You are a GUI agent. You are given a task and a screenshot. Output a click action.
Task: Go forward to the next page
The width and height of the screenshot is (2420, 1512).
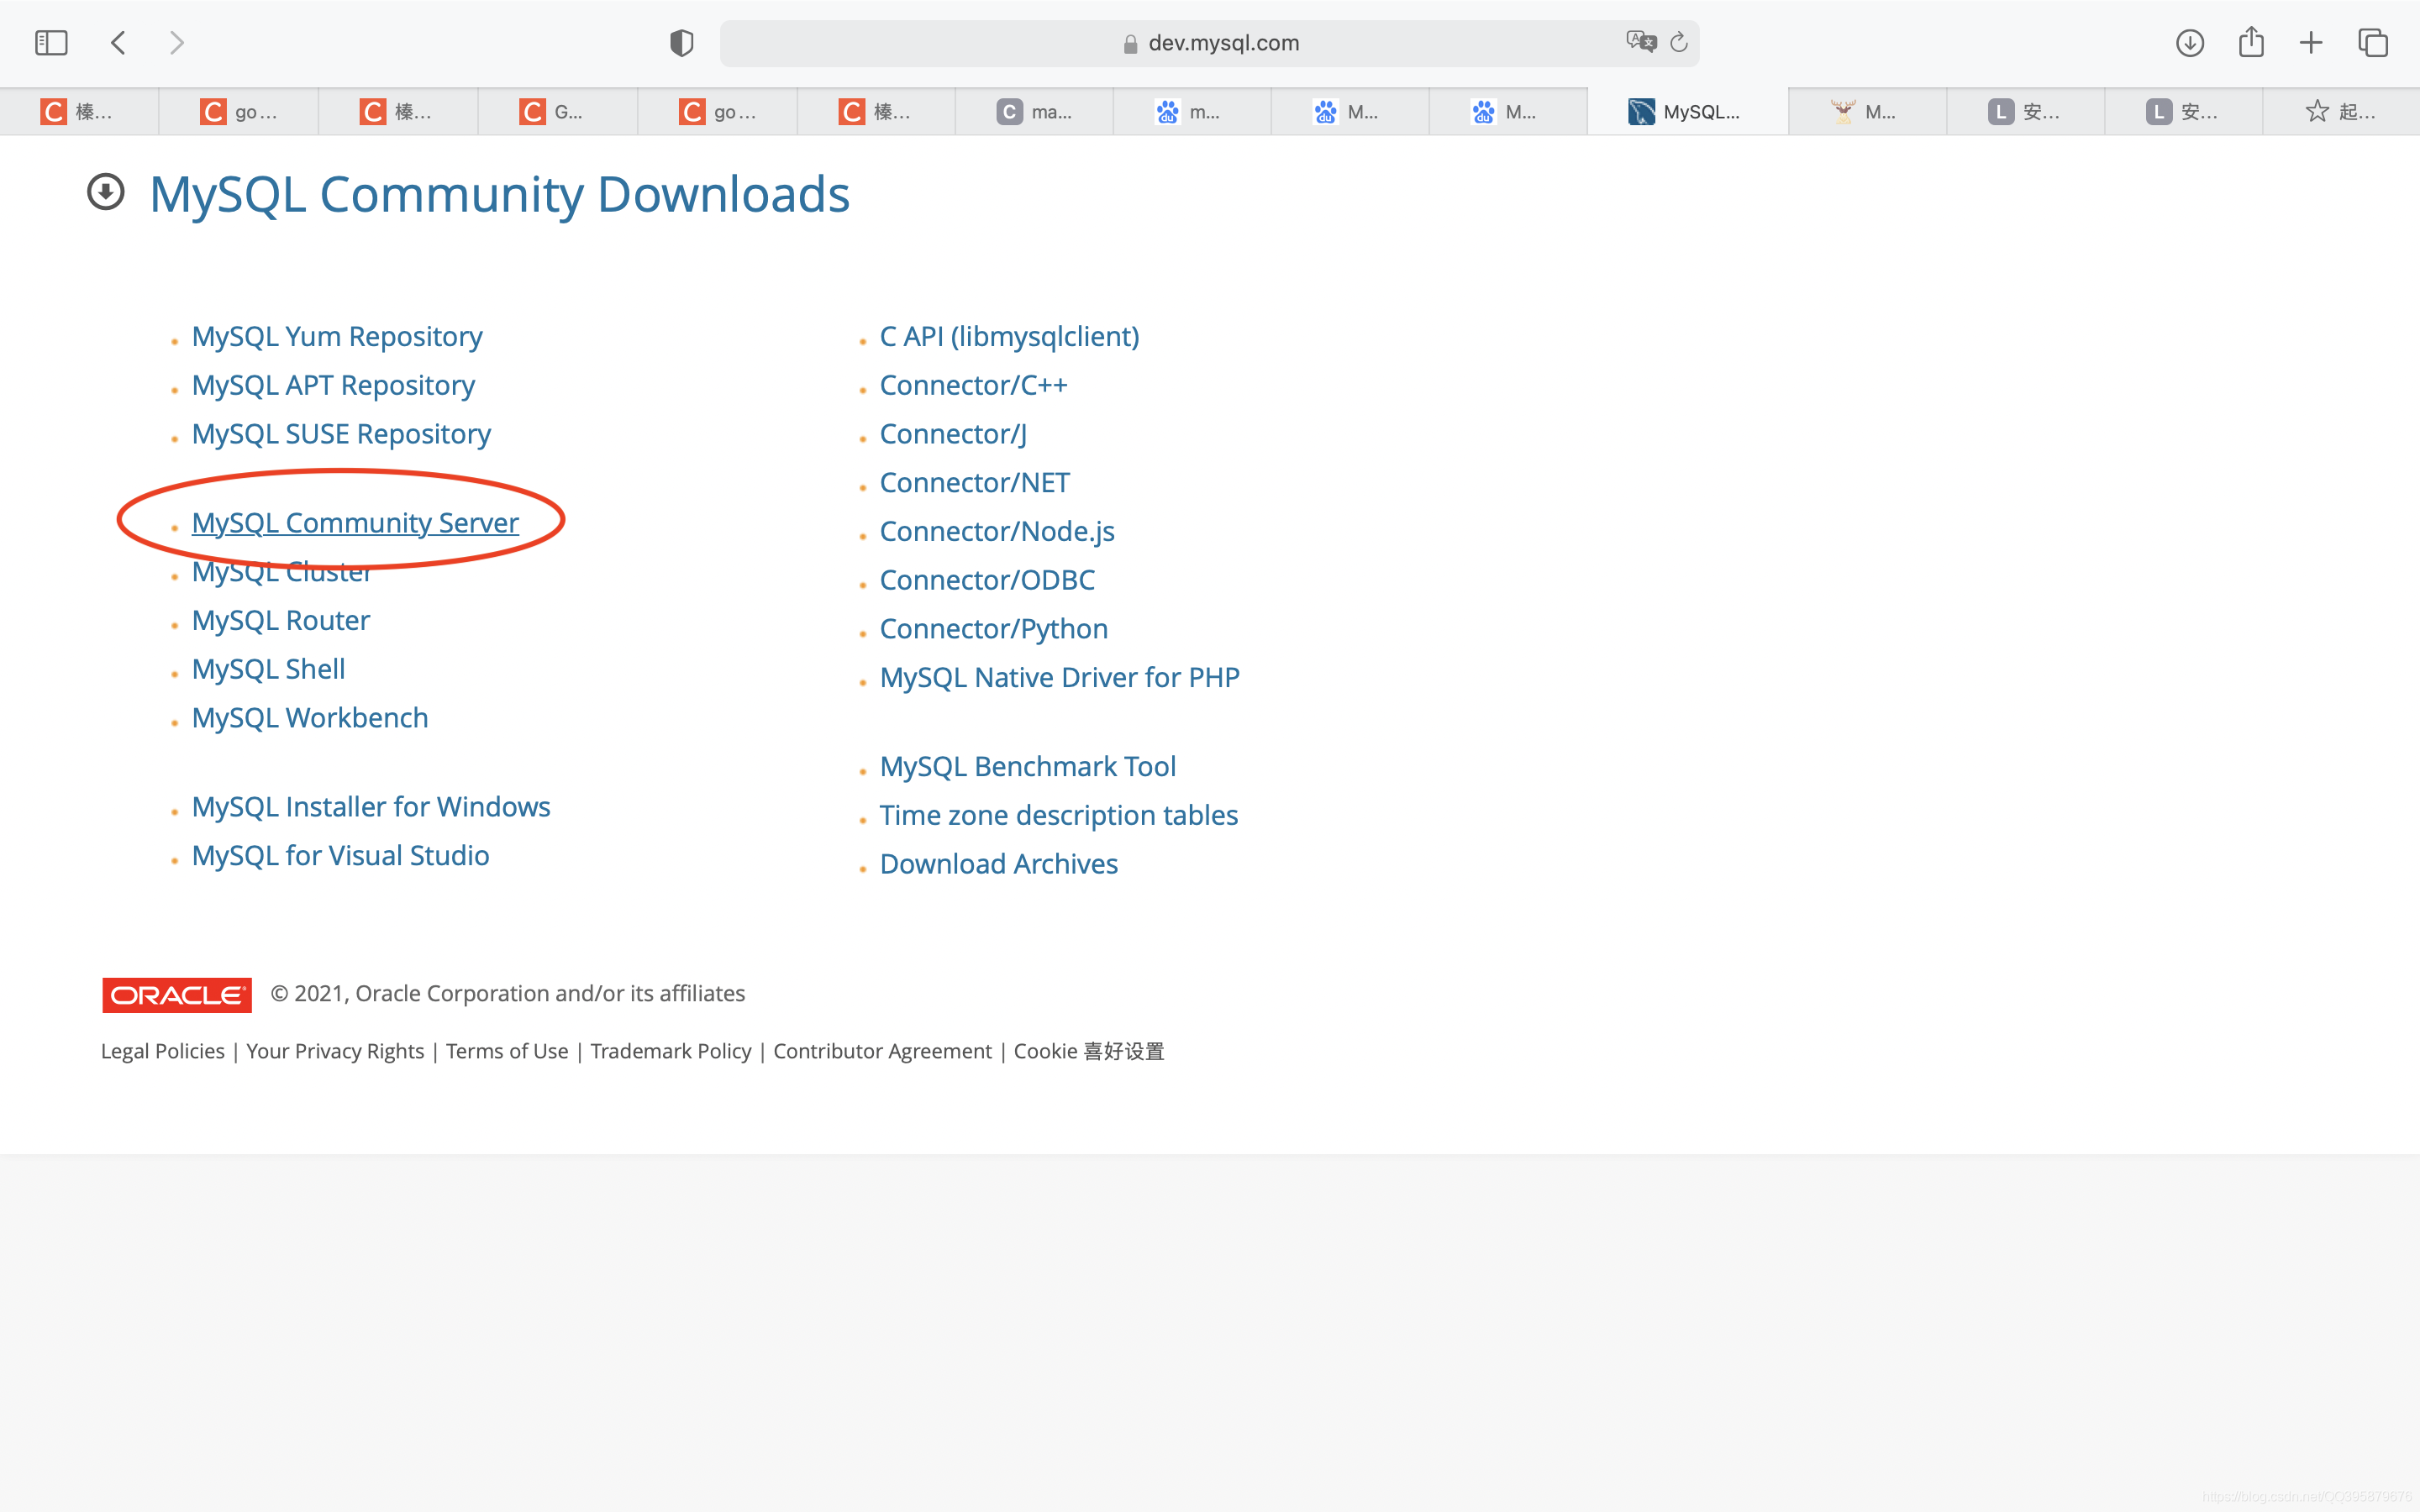click(177, 43)
